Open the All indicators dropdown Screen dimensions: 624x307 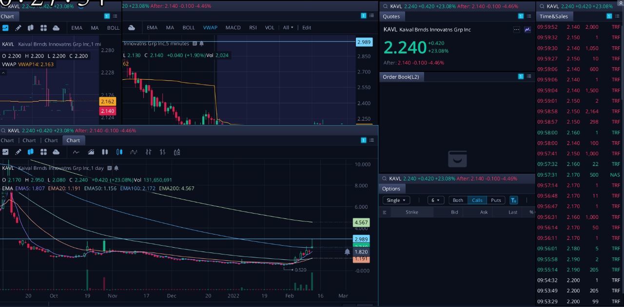pyautogui.click(x=288, y=28)
